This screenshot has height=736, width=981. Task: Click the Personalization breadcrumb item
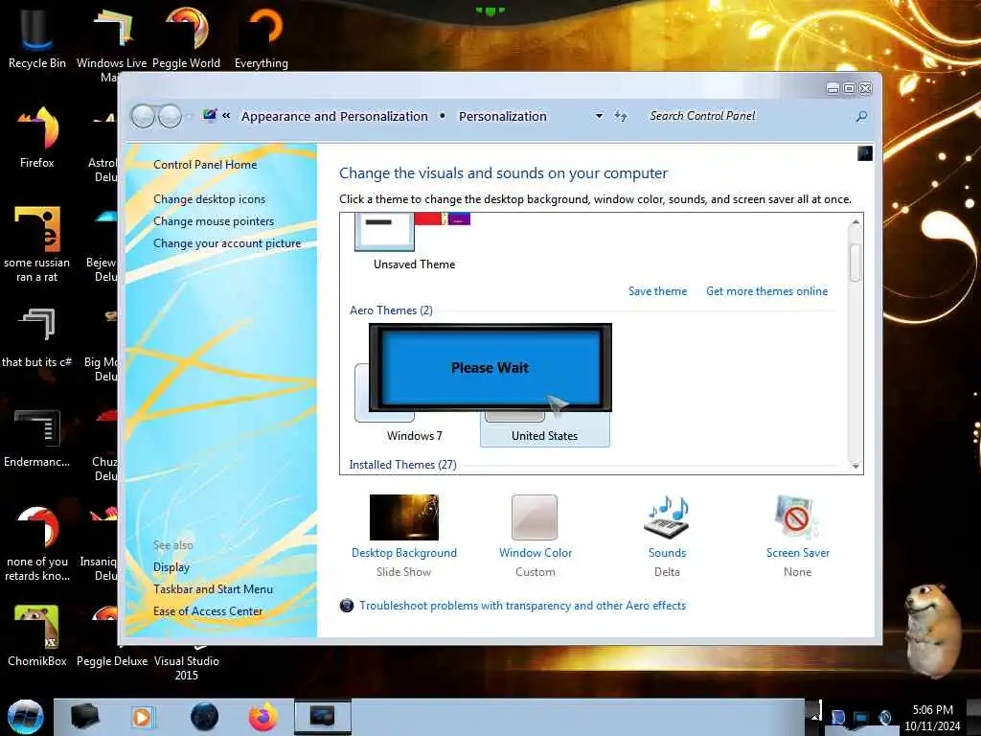click(x=503, y=116)
